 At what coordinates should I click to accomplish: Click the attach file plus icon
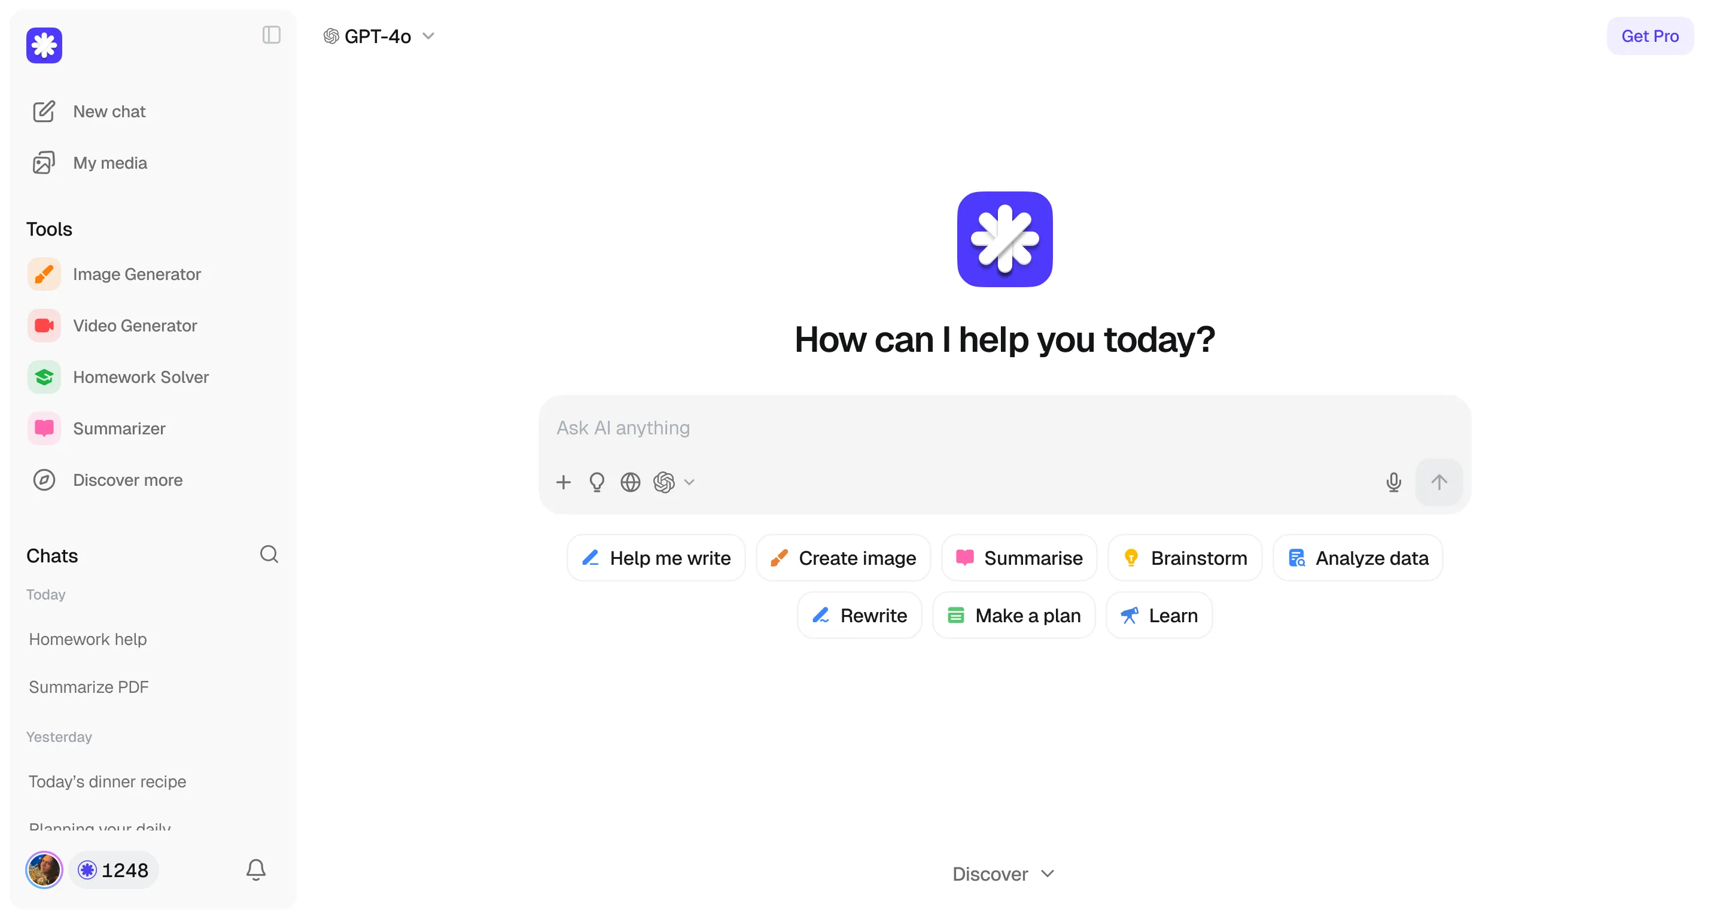[x=564, y=482]
